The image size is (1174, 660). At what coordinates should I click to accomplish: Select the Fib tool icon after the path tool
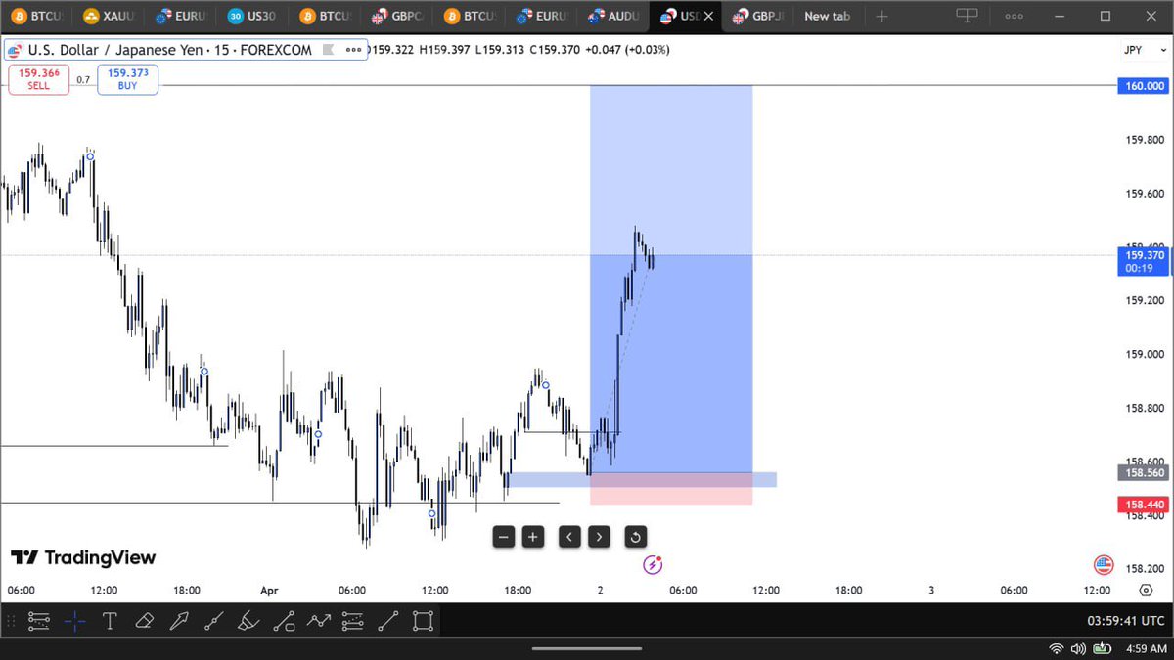pos(353,620)
